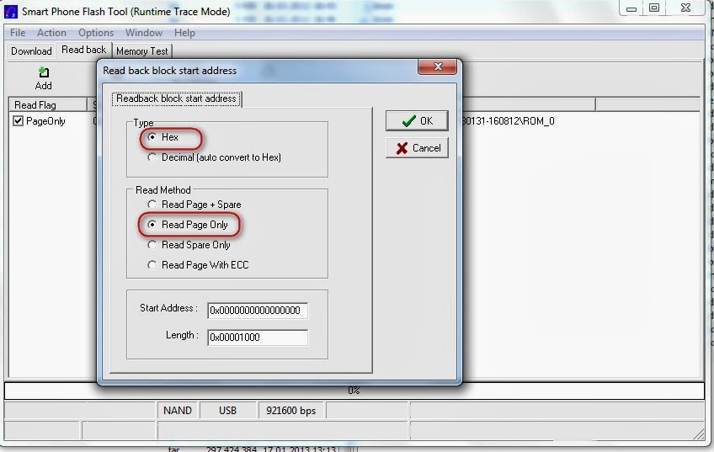Click the Length input field
Viewport: 714px width, 452px height.
point(258,338)
